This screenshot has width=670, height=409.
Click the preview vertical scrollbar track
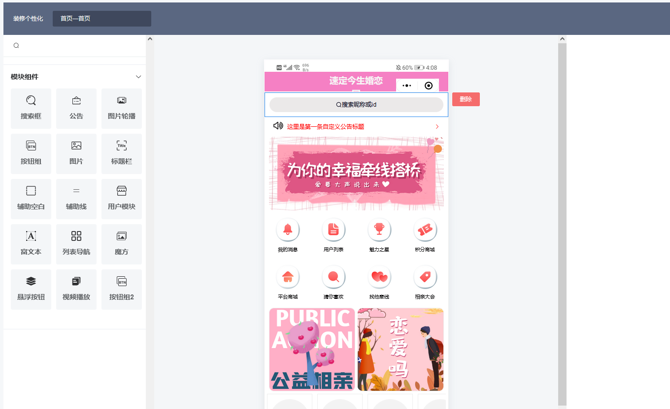point(562,224)
